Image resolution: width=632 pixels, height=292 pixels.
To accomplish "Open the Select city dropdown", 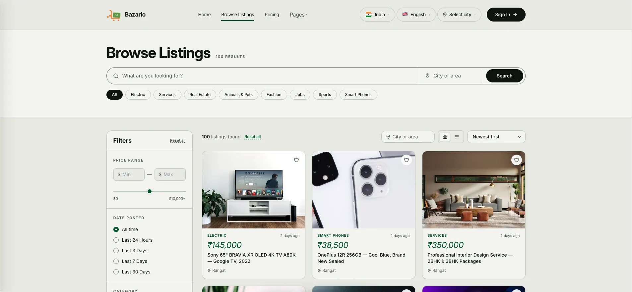I will pos(459,15).
